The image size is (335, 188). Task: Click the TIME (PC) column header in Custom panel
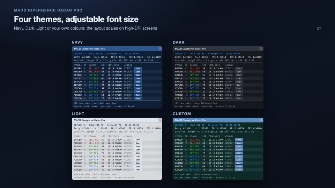214,136
